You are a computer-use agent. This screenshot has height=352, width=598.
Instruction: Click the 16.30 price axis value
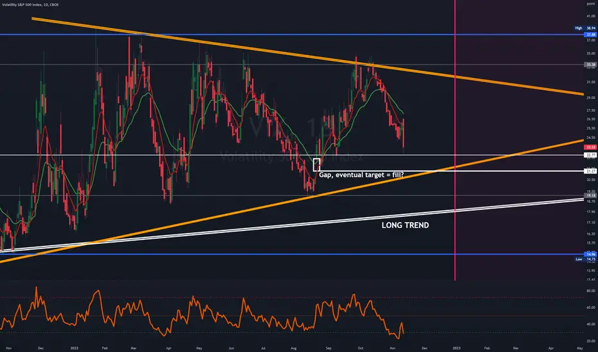591,234
